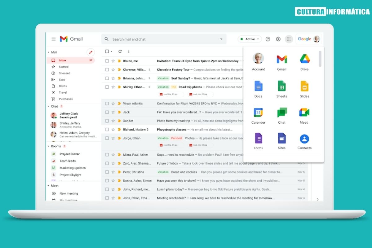The width and height of the screenshot is (372, 248).
Task: Toggle the select-all checkbox above inbox
Action: 107,51
